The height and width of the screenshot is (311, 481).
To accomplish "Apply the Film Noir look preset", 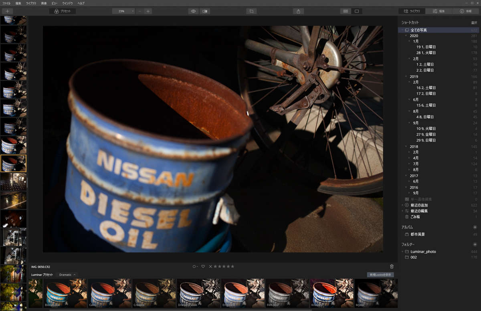I will click(287, 293).
